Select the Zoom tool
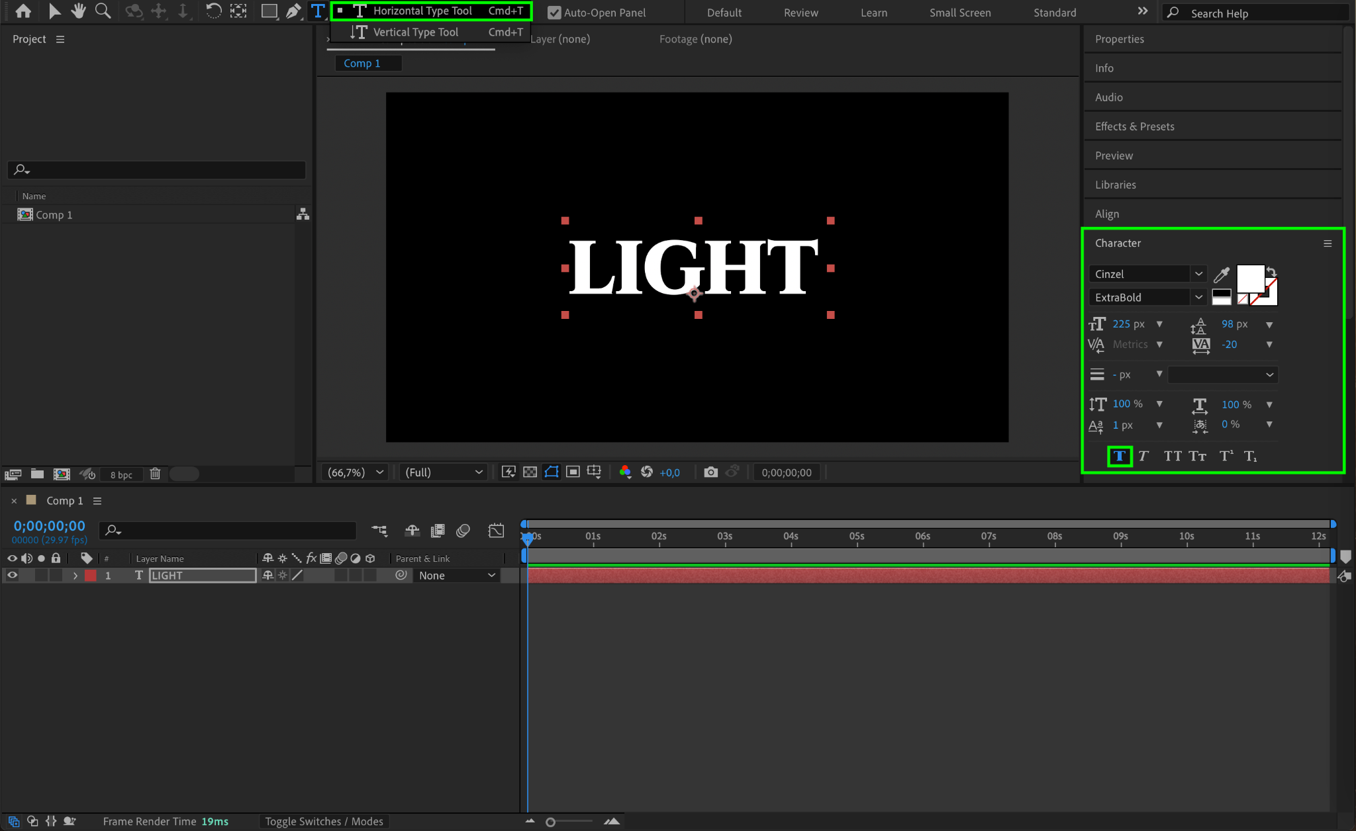1356x831 pixels. click(103, 11)
